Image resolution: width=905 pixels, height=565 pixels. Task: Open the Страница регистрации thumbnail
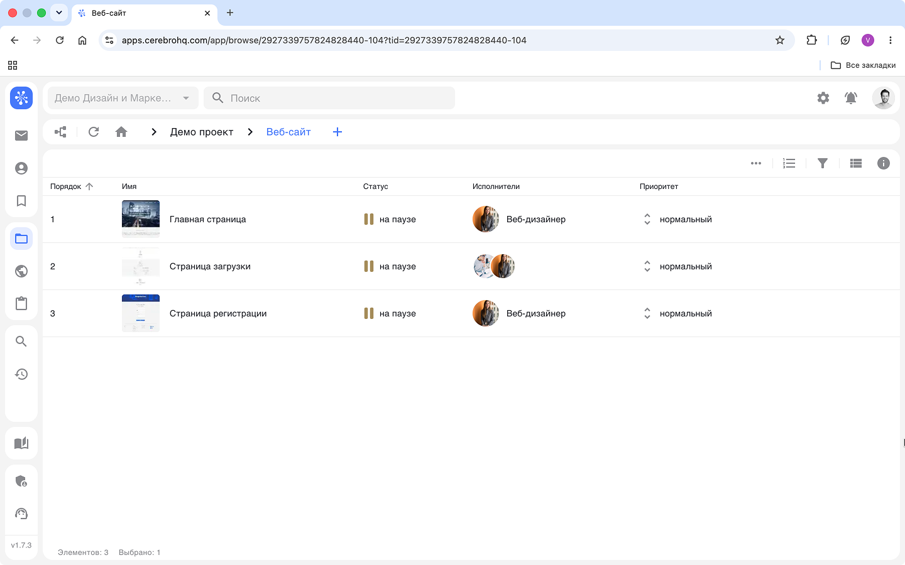tap(141, 313)
